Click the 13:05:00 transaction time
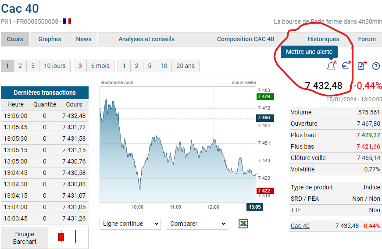This screenshot has height=249, width=382. (x=16, y=162)
